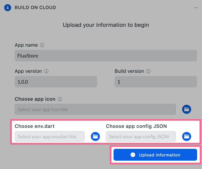202x169 pixels.
Task: Click the Choose app config JSON label
Action: click(x=137, y=126)
